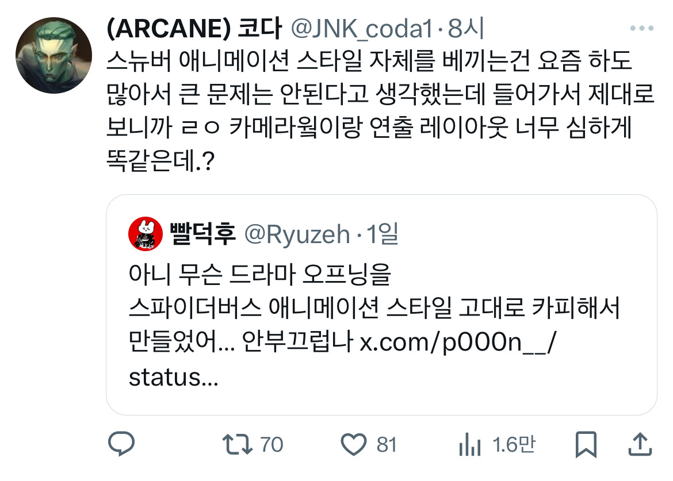
Task: Click the retweet arrows icon
Action: pos(238,445)
